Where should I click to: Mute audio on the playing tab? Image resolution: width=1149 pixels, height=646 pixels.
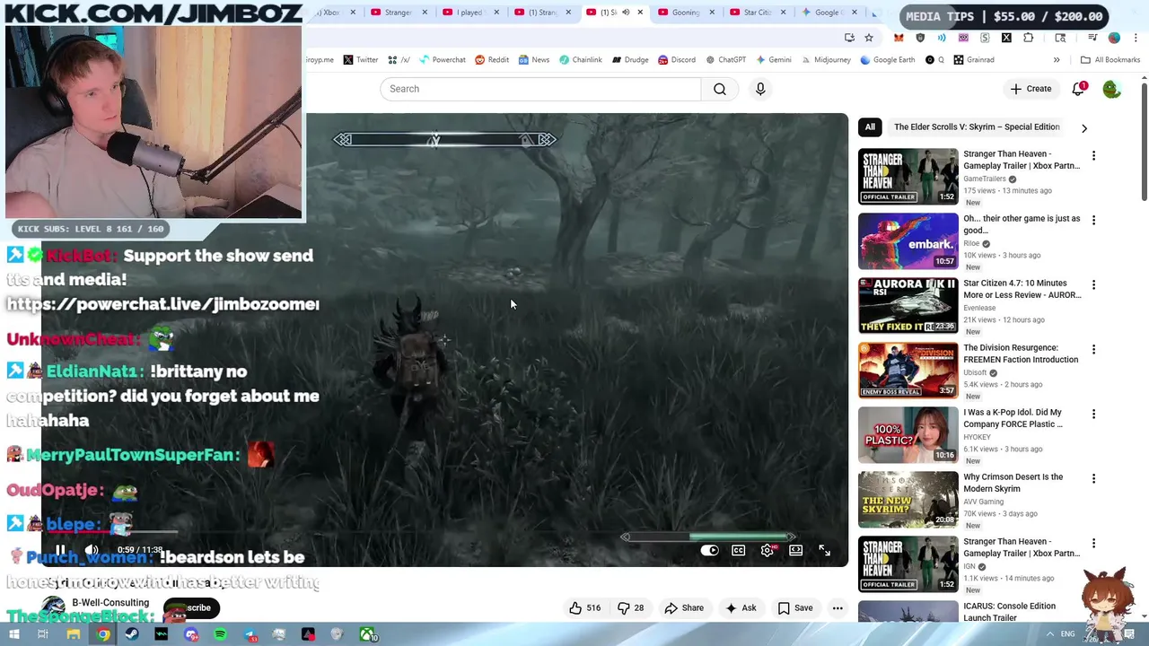(x=626, y=13)
